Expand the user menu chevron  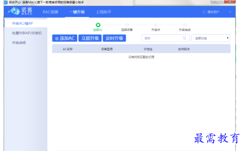coord(230,12)
